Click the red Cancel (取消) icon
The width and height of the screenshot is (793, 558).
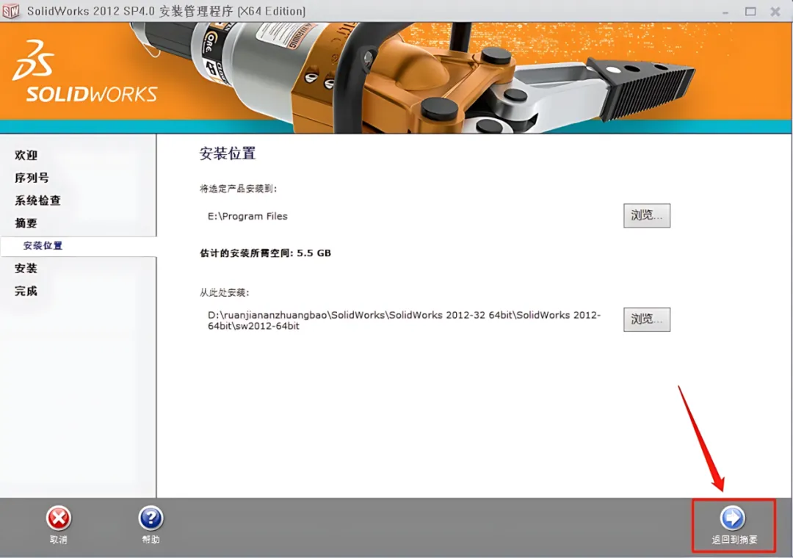click(59, 518)
